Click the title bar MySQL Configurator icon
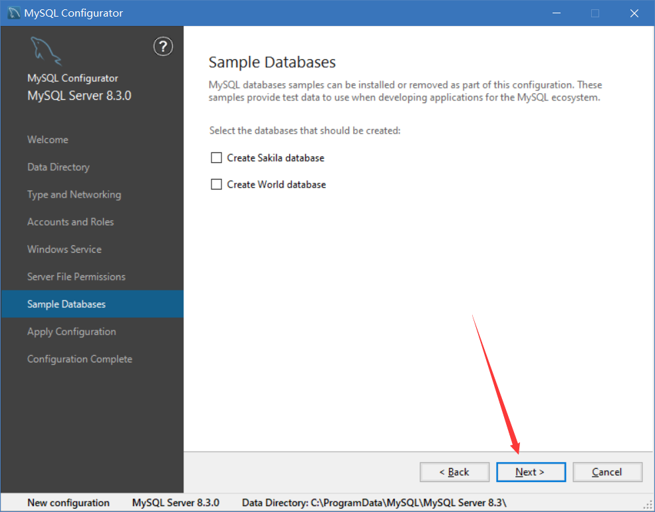 click(x=14, y=13)
